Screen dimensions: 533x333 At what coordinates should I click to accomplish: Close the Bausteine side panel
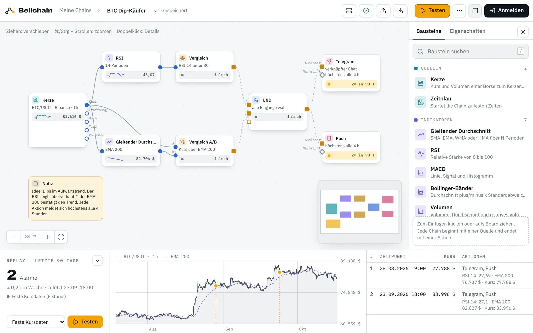(x=523, y=32)
